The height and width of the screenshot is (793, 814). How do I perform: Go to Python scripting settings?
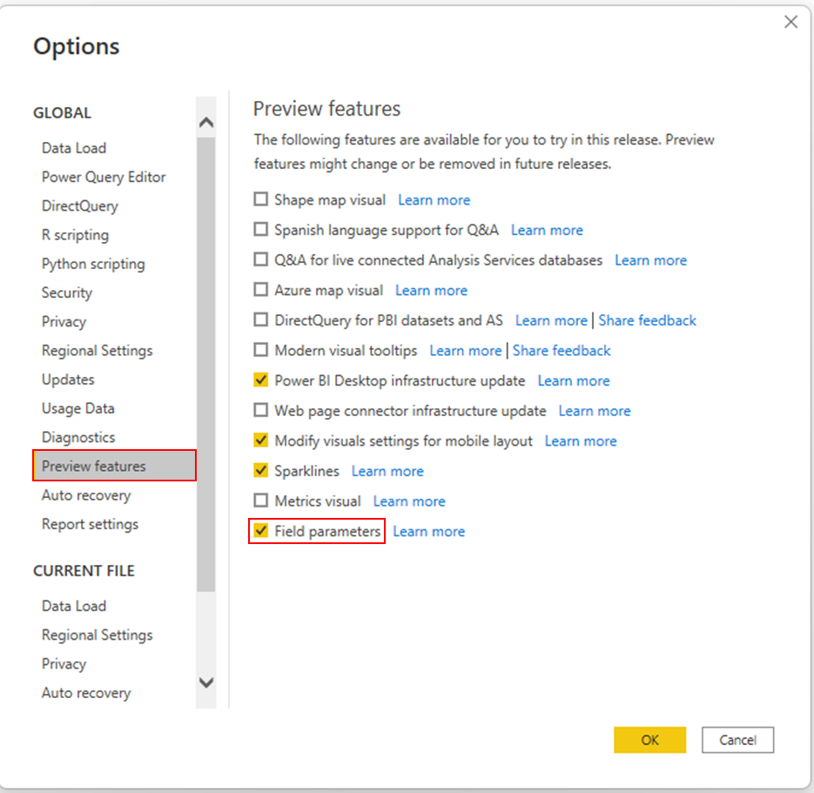pyautogui.click(x=93, y=264)
